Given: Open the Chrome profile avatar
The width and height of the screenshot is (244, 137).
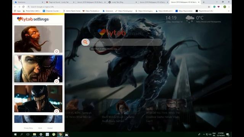Looking at the screenshot, I should click(225, 7).
